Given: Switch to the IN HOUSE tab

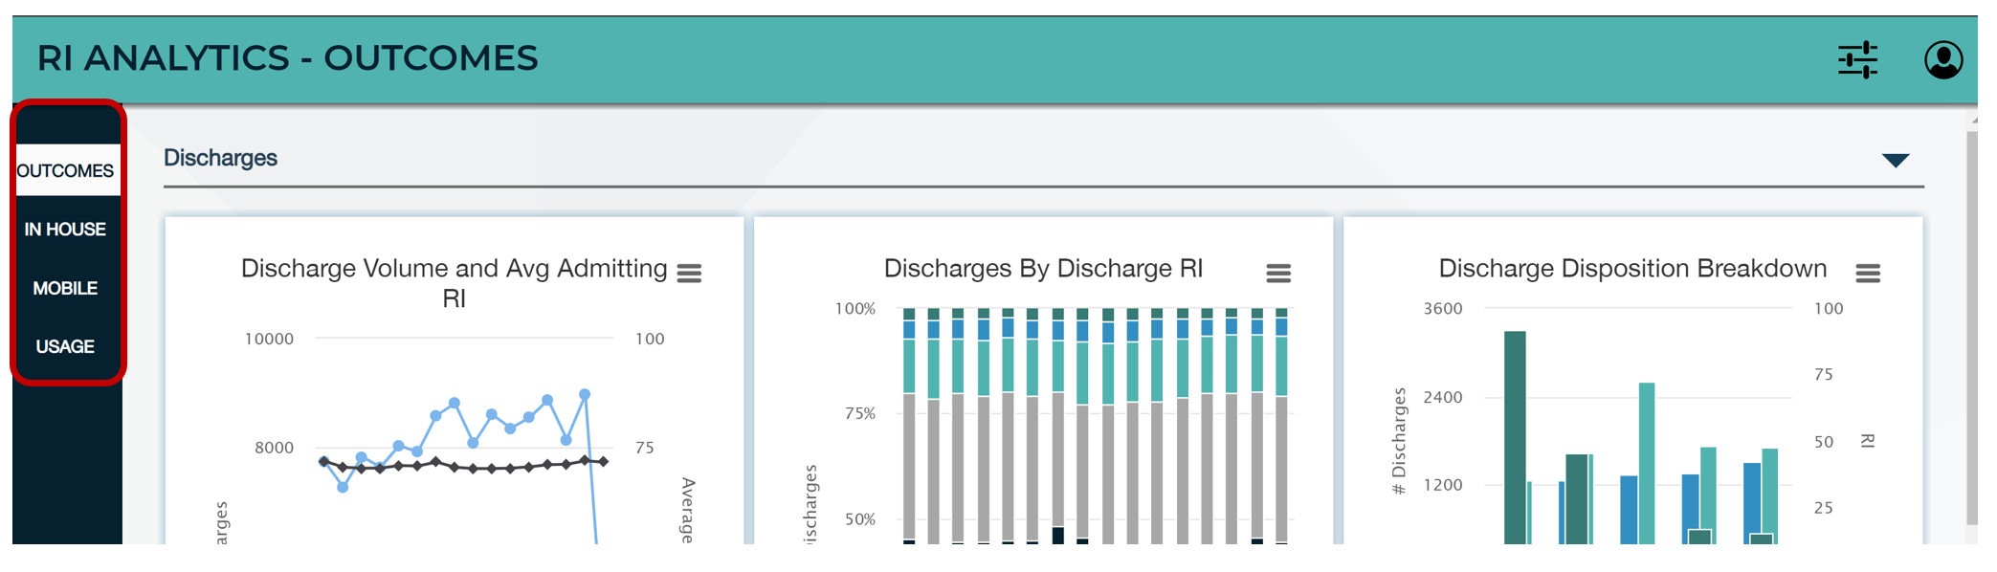Looking at the screenshot, I should pos(65,230).
